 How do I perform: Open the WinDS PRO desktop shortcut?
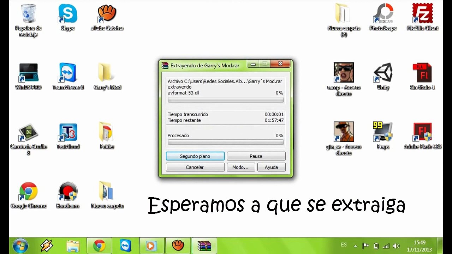coord(29,77)
